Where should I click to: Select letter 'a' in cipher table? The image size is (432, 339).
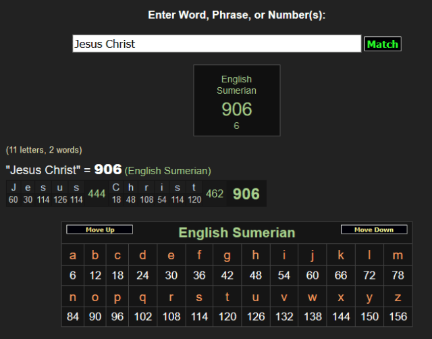pos(73,255)
